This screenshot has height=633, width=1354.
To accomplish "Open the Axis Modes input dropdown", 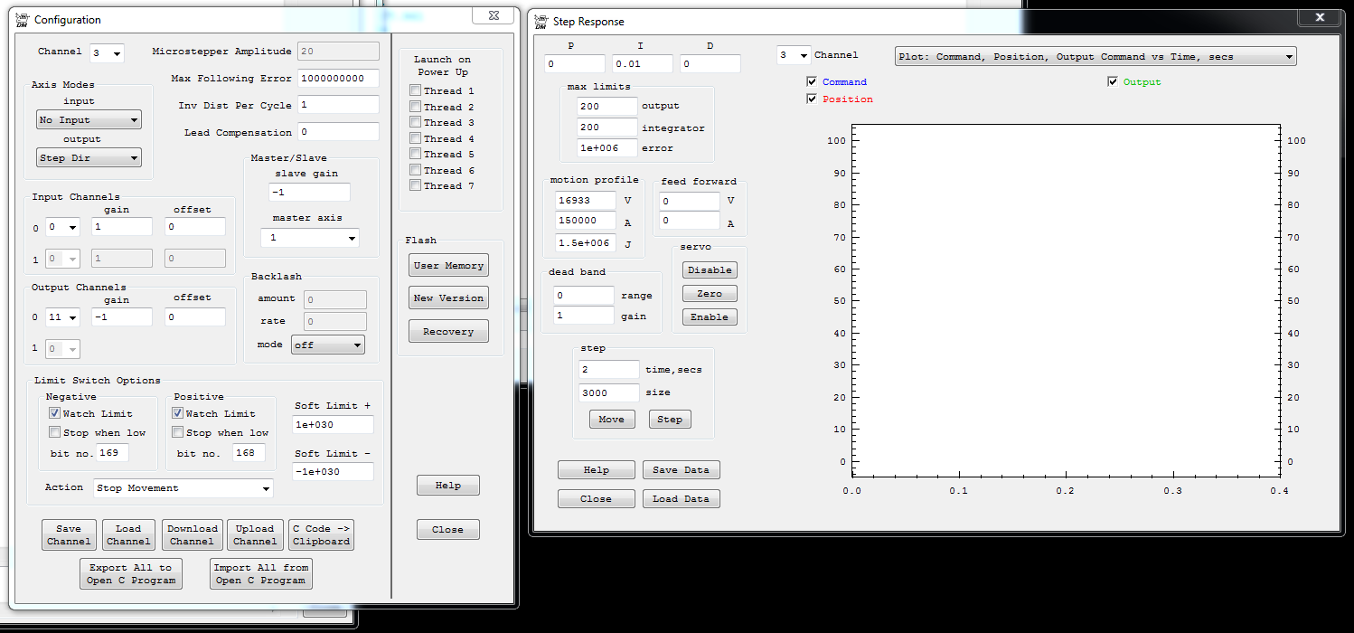I will coord(89,120).
